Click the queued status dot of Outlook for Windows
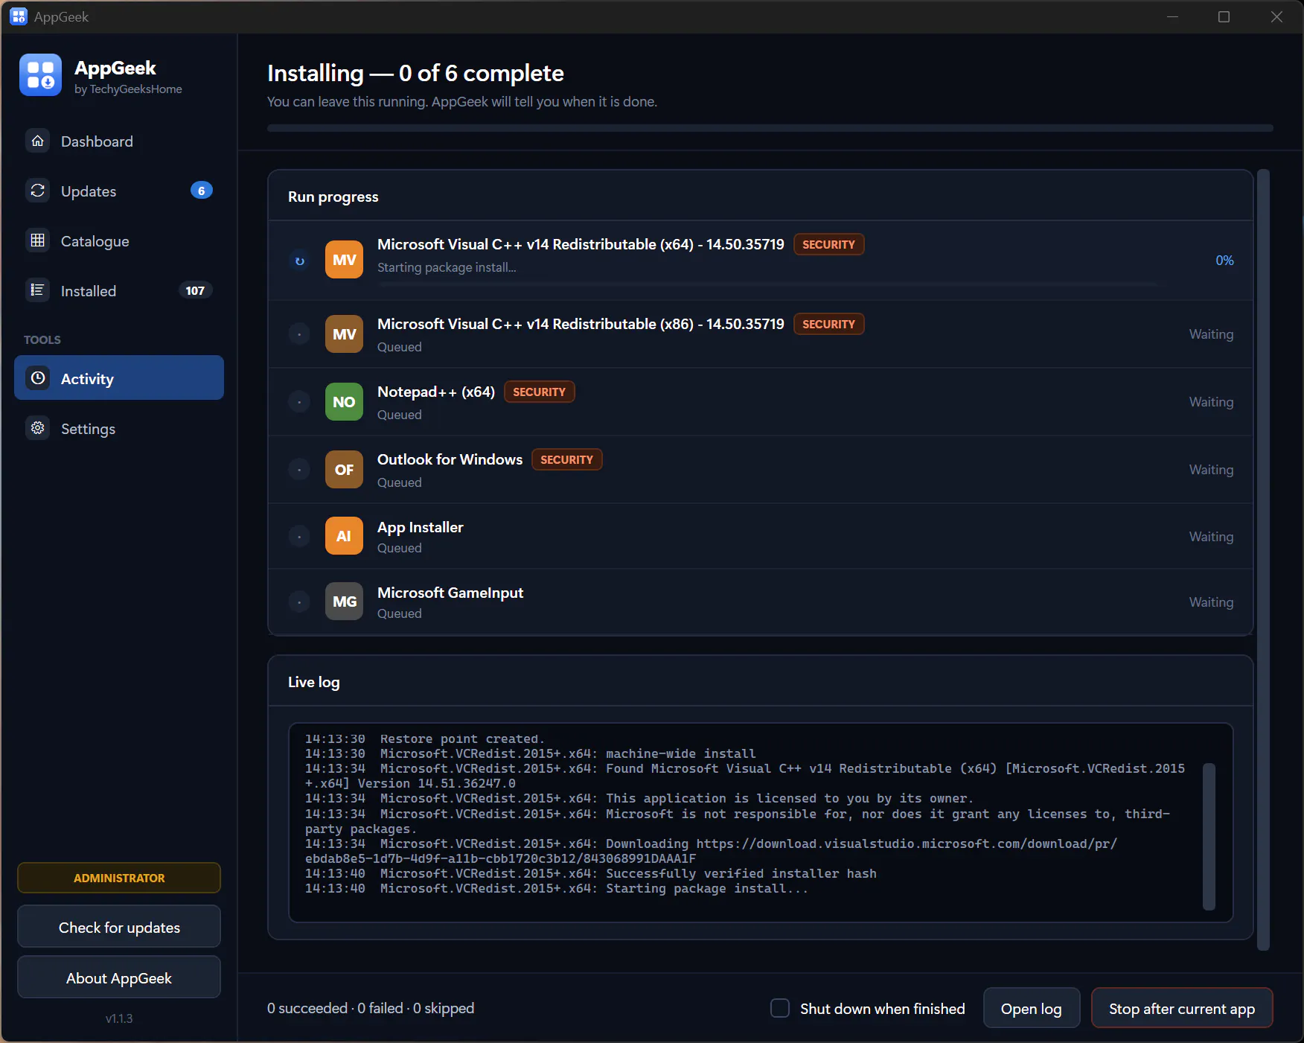 299,470
